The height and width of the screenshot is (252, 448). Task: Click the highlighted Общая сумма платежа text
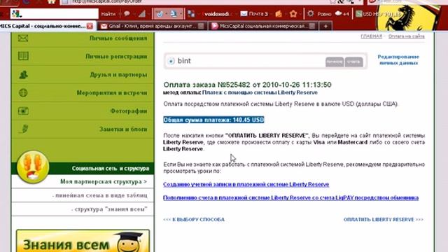point(213,120)
